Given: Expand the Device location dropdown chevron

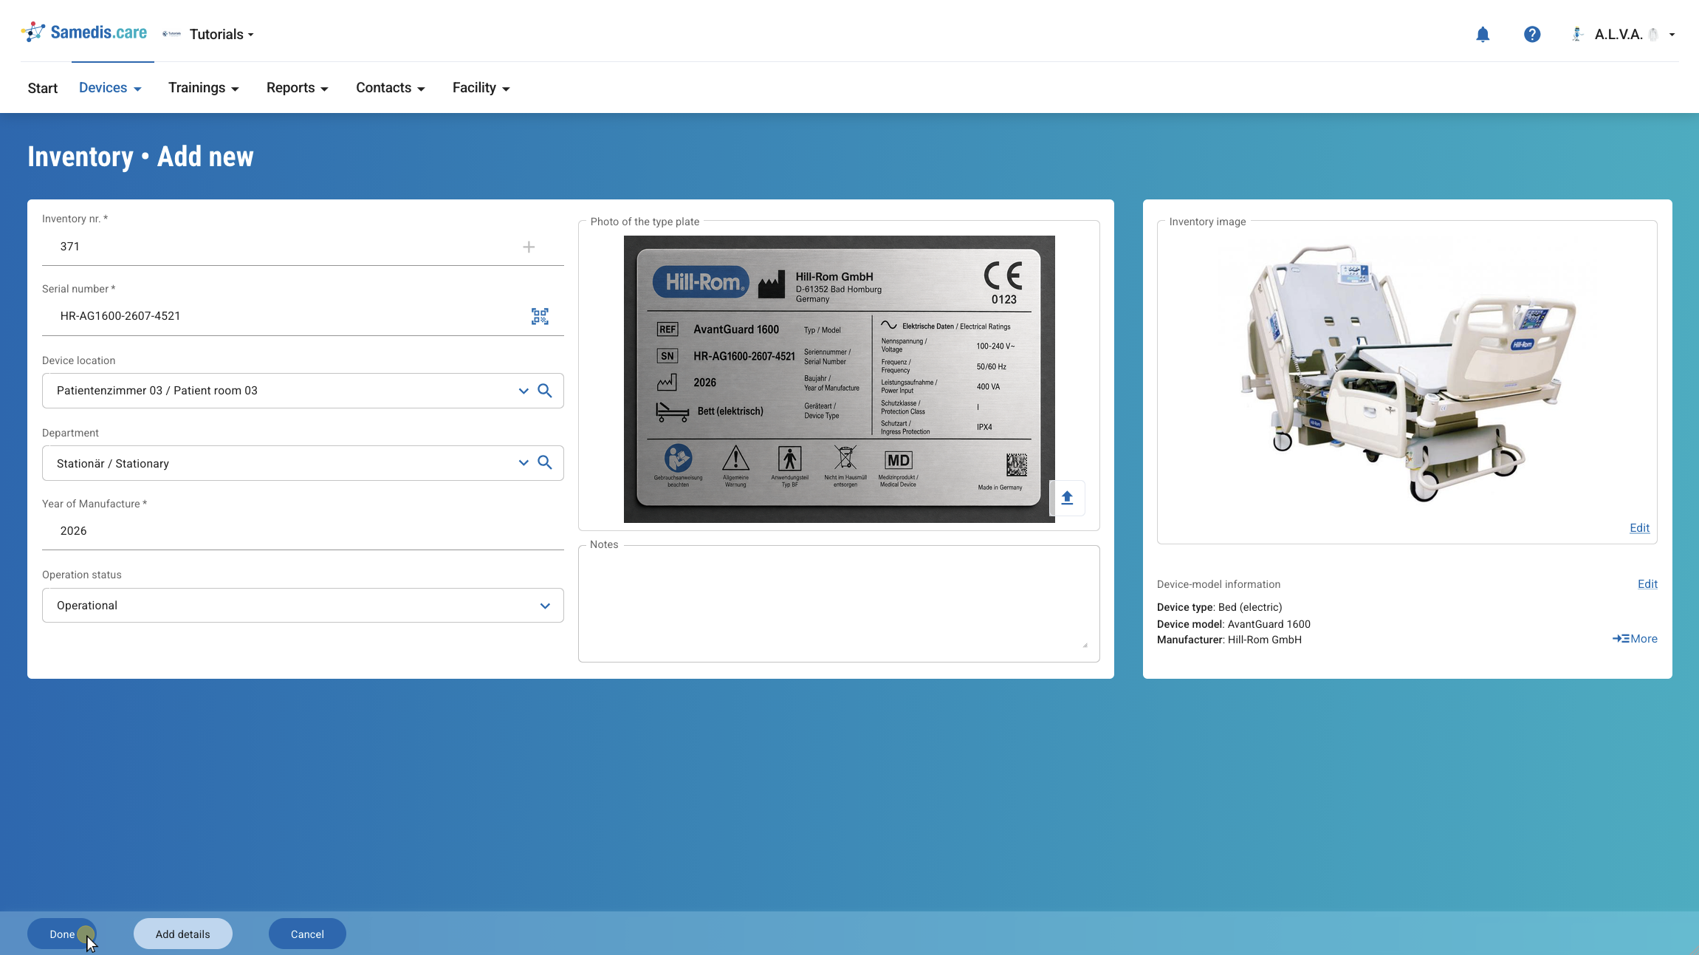Looking at the screenshot, I should 524,391.
